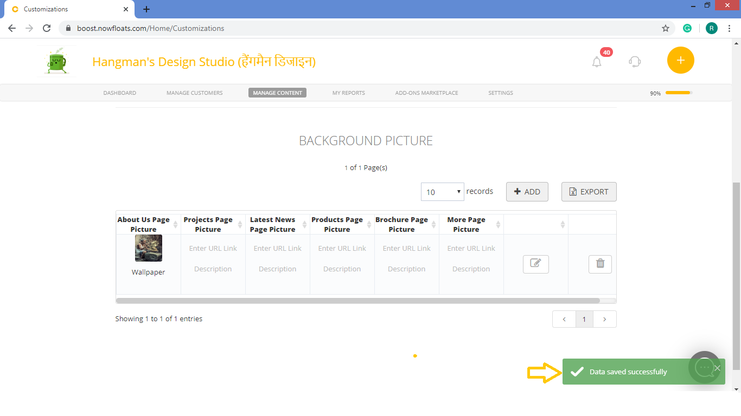Click the Wallpaper caption text
741x416 pixels.
click(x=148, y=272)
